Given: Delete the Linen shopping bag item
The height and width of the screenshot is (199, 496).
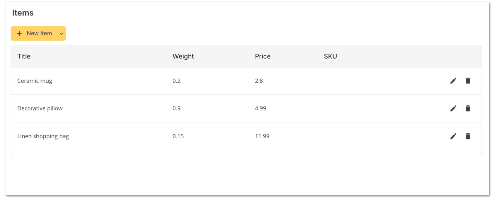Looking at the screenshot, I should [x=468, y=136].
